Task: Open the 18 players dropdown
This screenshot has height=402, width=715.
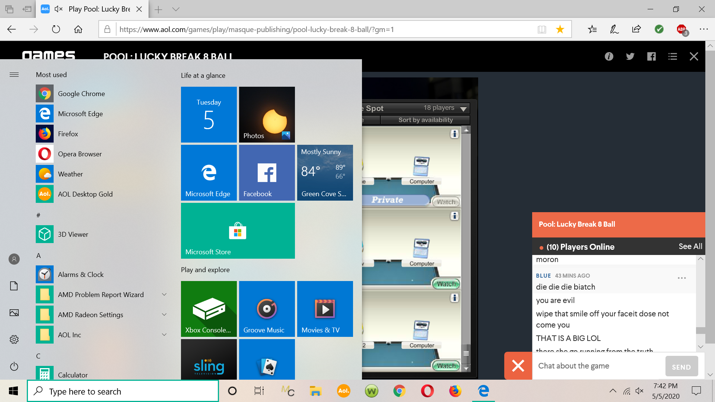Action: [463, 109]
